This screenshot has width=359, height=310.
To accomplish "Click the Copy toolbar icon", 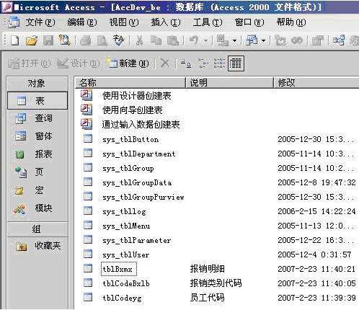I will [x=156, y=40].
